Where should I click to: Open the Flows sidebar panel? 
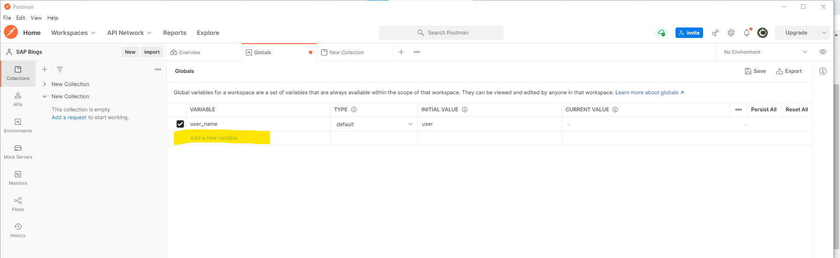[18, 204]
